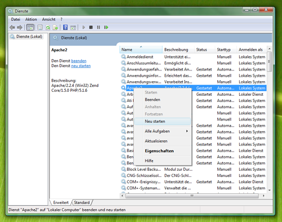Sort by the Starttyp column header
This screenshot has height=222, width=282.
click(226, 50)
